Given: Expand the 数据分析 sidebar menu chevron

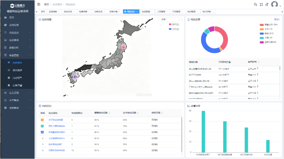Looking at the screenshot, I should (30, 48).
